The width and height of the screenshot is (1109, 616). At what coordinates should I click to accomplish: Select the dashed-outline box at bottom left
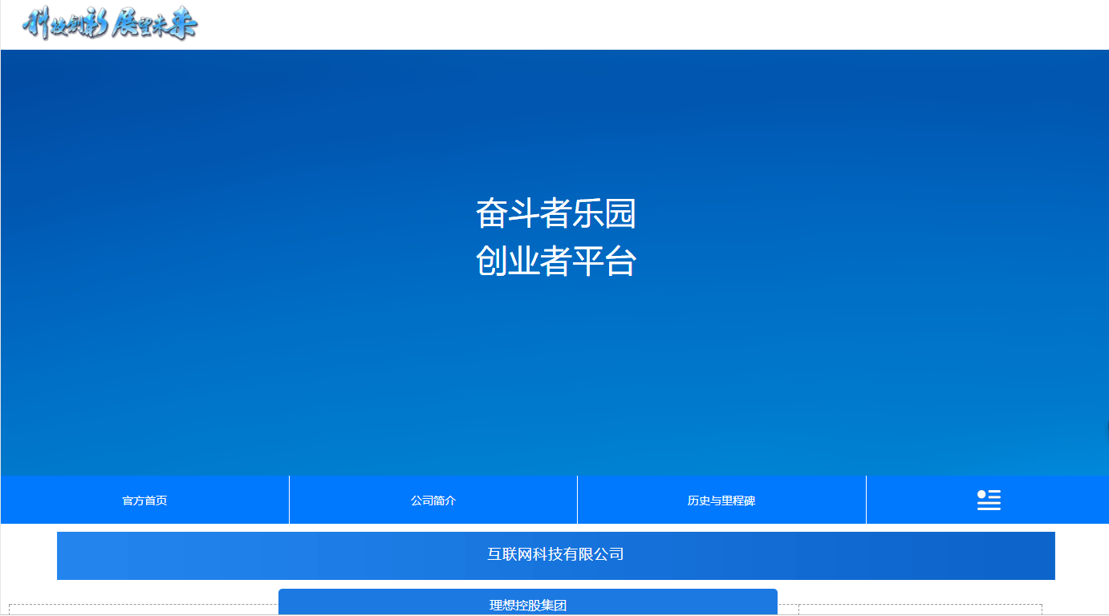tap(143, 610)
